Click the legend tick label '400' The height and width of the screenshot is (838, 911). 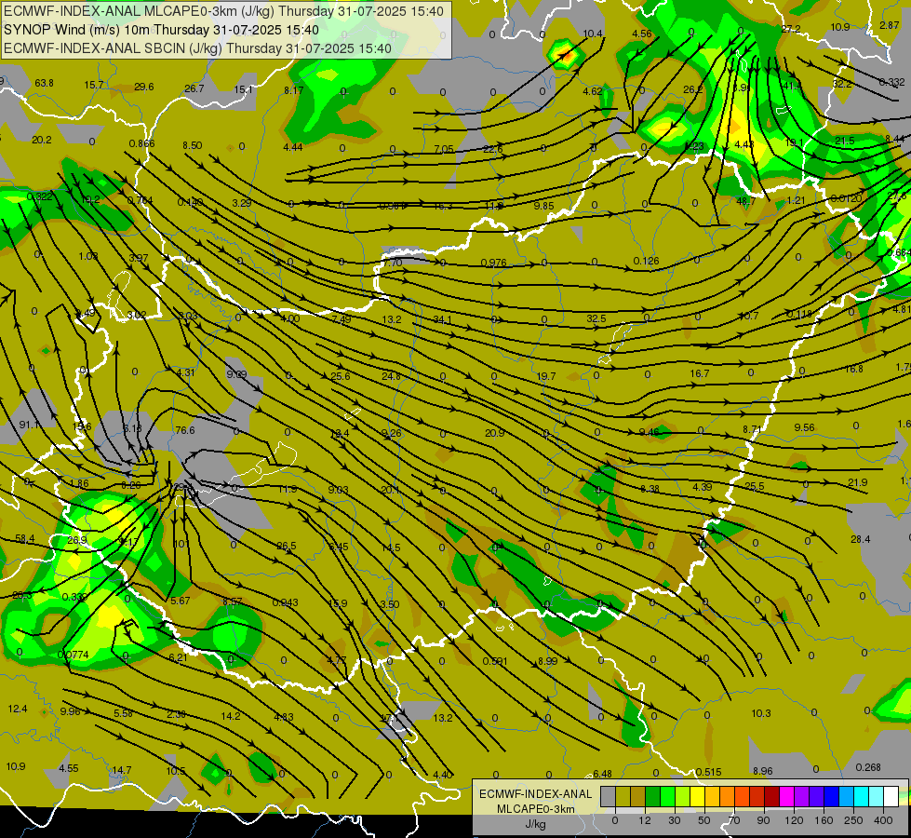tap(883, 820)
